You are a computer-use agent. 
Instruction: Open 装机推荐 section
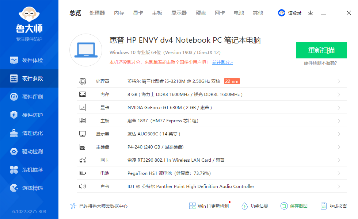[x=29, y=170]
